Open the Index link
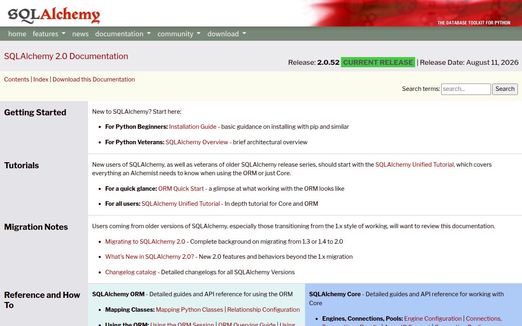Screen dimensions: 522x326 [41, 79]
